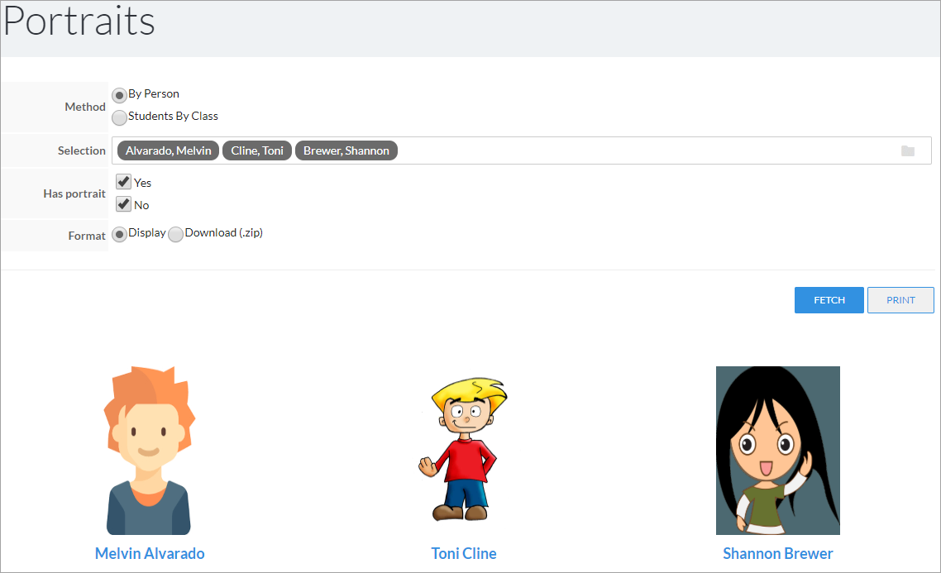Click the Method field label
Image resolution: width=941 pixels, height=573 pixels.
(x=84, y=107)
